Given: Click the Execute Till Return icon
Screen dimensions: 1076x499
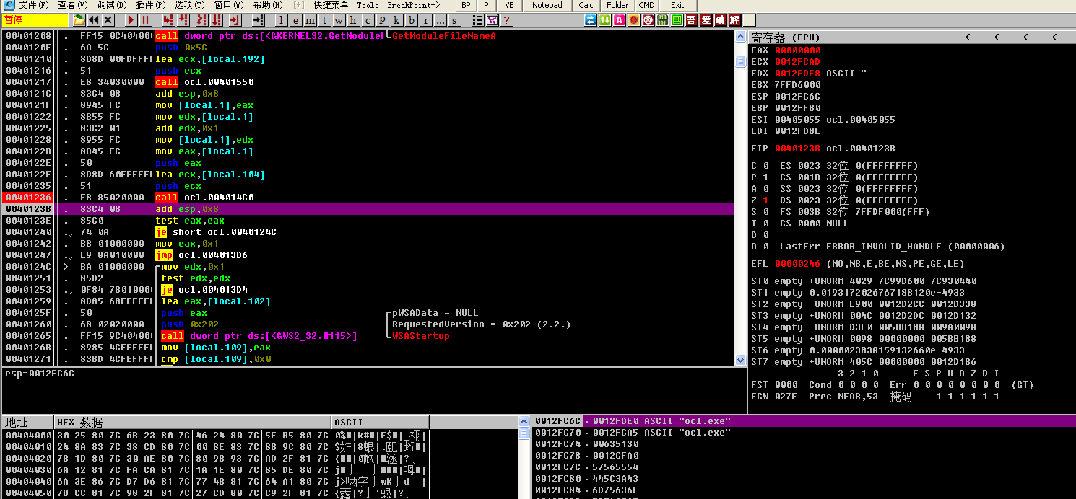Looking at the screenshot, I should point(235,19).
